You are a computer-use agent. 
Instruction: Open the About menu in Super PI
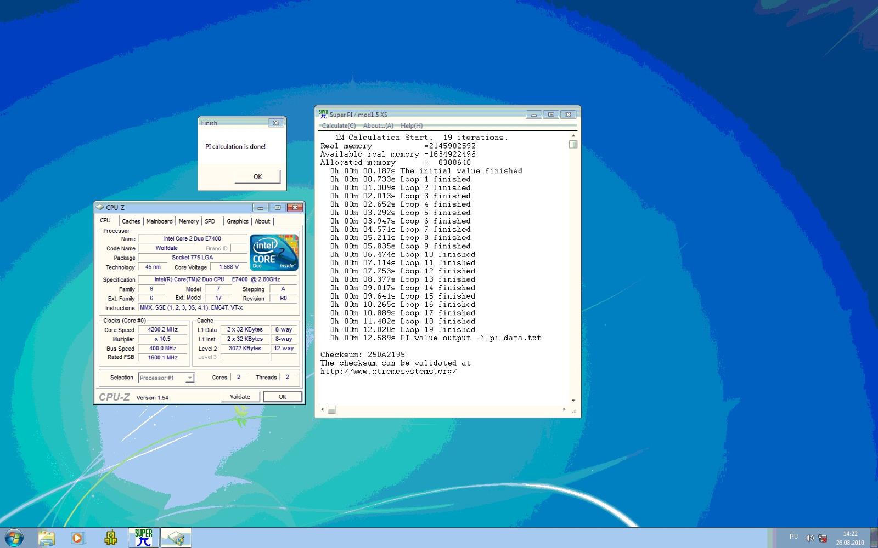coord(378,125)
